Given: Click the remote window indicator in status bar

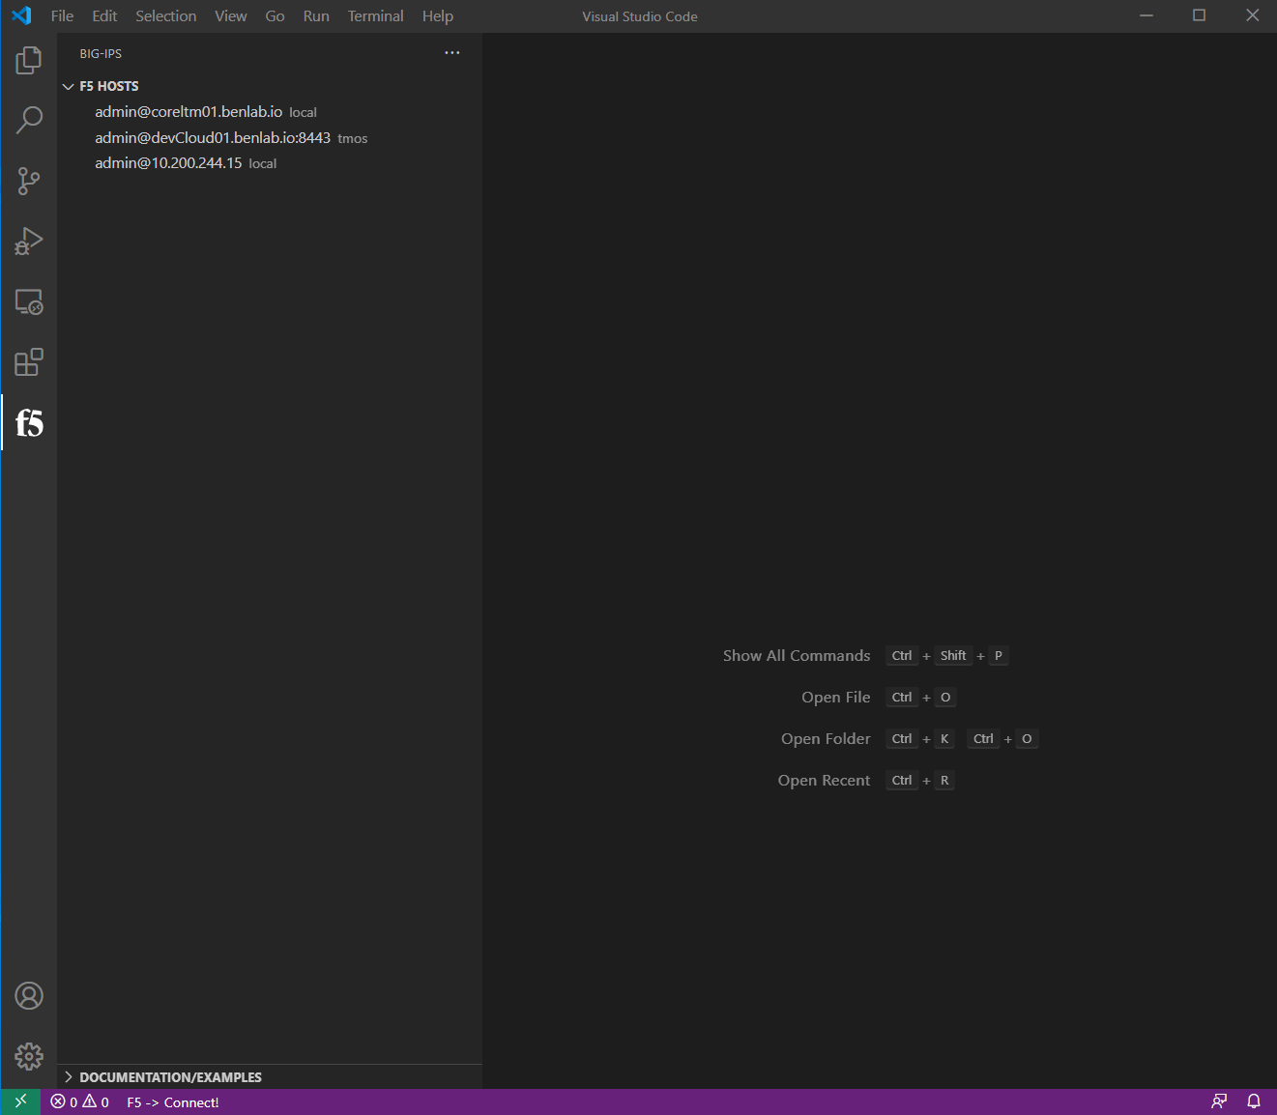Looking at the screenshot, I should pyautogui.click(x=20, y=1101).
